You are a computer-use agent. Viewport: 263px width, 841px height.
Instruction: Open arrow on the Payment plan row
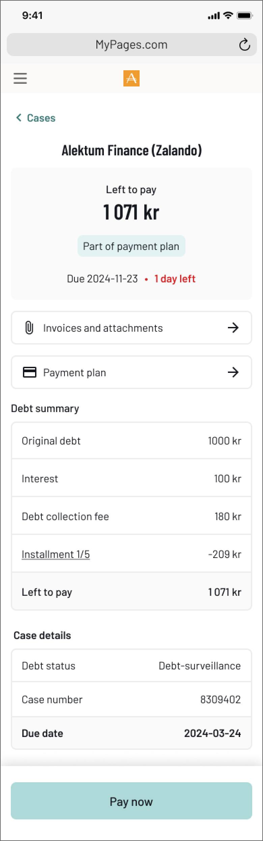click(x=233, y=372)
